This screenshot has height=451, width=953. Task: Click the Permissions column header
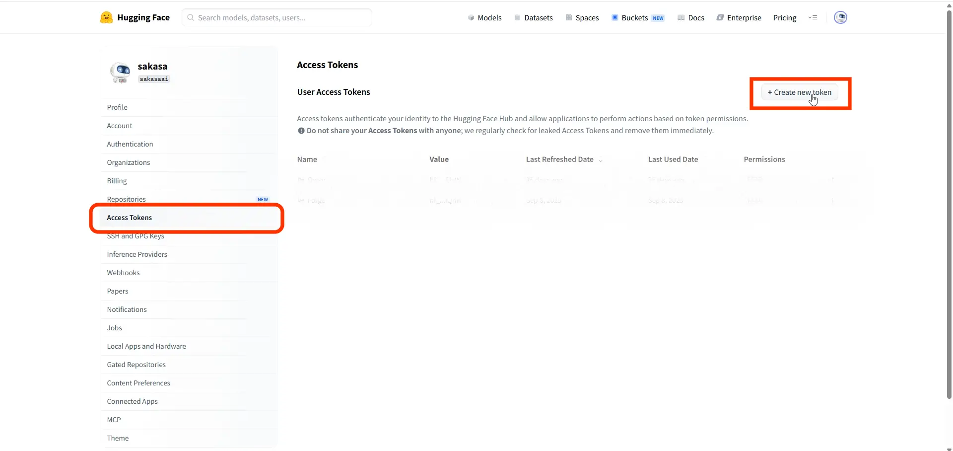(764, 159)
